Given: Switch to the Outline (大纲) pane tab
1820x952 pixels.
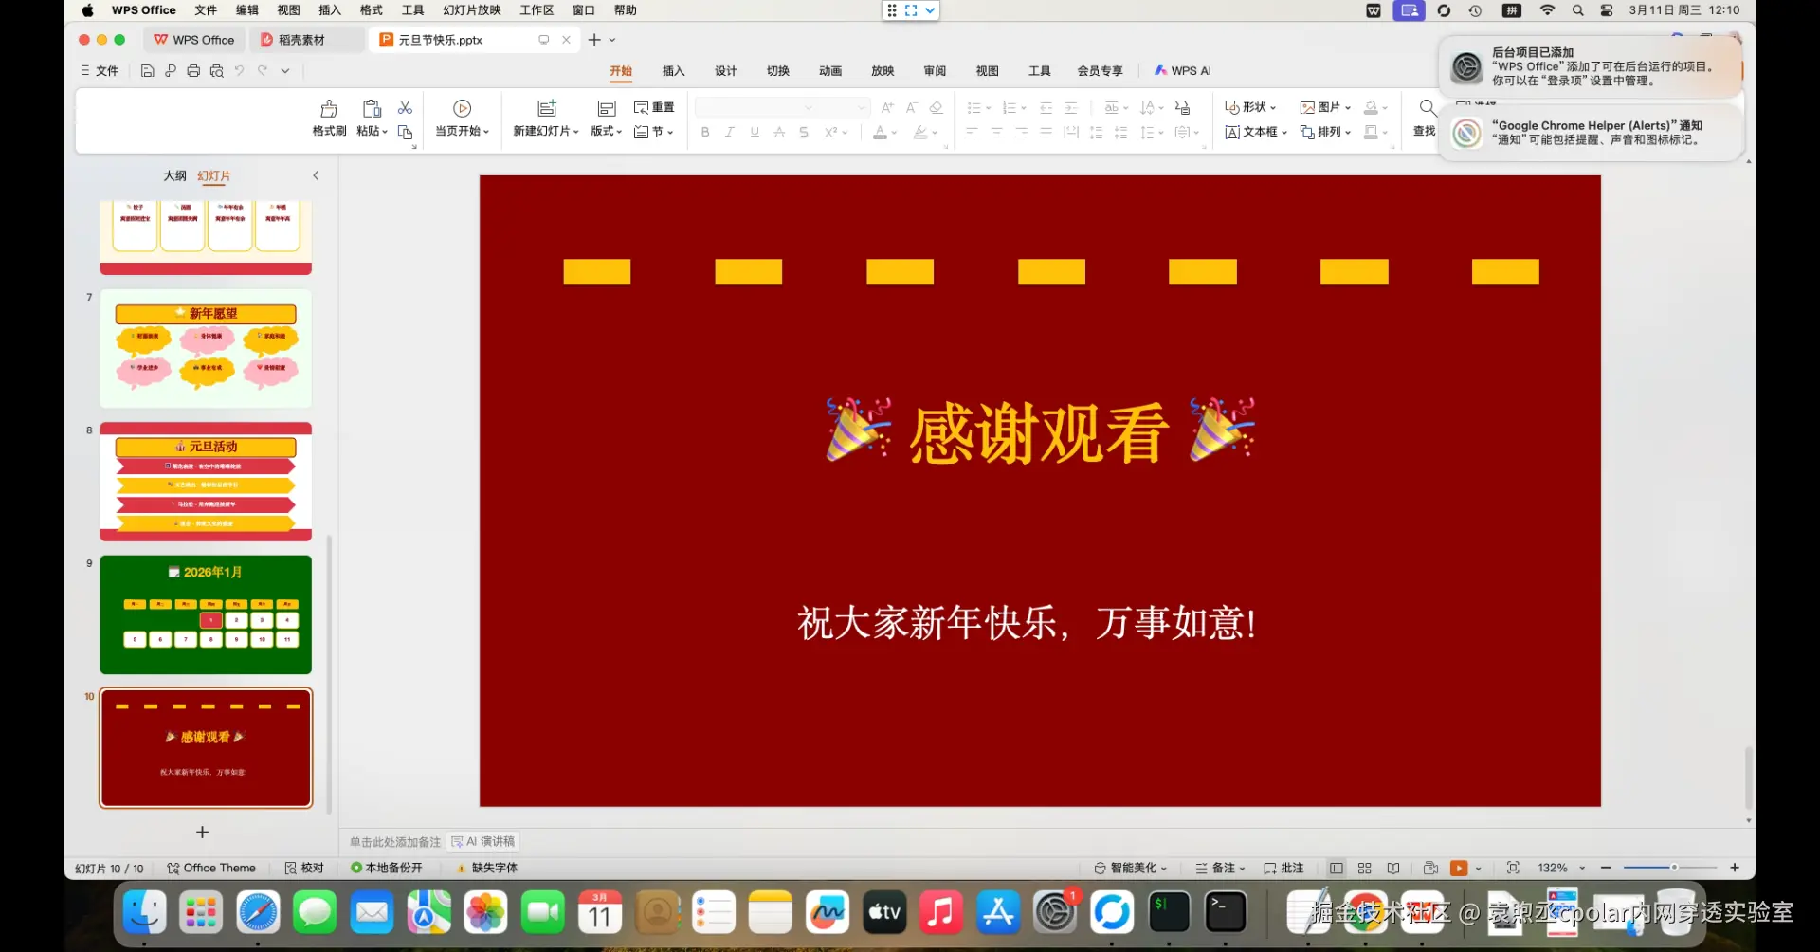Looking at the screenshot, I should point(174,176).
